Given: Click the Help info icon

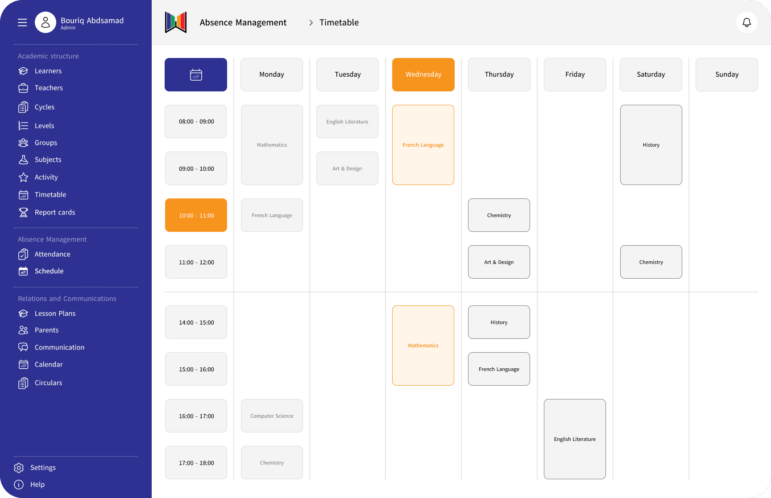Looking at the screenshot, I should [x=19, y=485].
